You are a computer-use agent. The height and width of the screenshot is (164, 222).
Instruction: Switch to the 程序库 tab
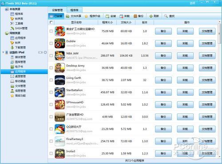[75, 10]
